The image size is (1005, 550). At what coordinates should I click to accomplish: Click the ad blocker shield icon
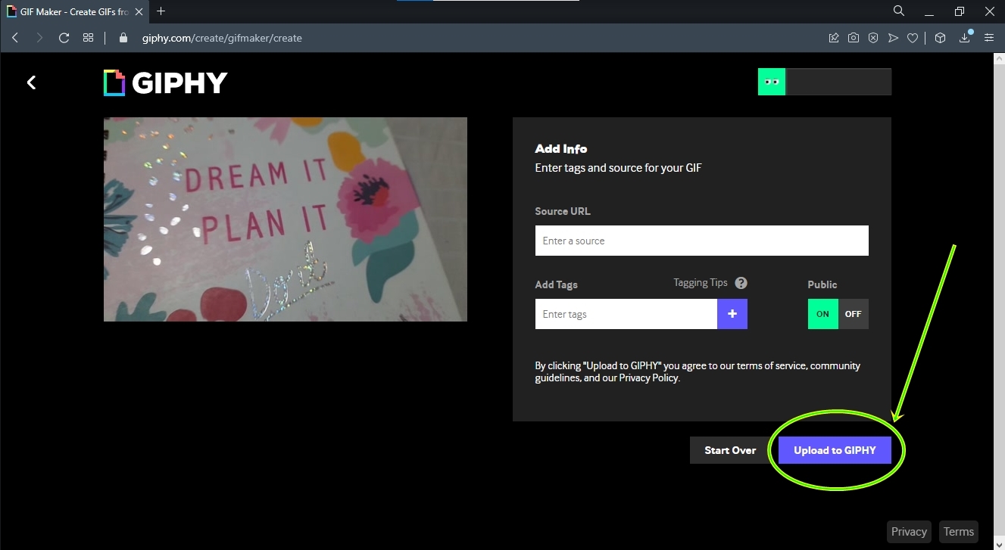[x=873, y=38]
